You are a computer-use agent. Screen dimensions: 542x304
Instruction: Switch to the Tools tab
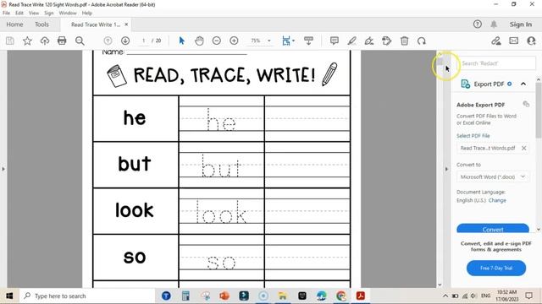point(41,24)
